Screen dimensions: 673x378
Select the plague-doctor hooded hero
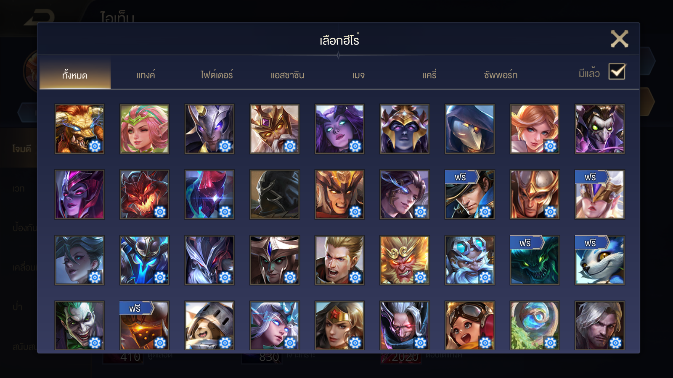[x=469, y=129]
